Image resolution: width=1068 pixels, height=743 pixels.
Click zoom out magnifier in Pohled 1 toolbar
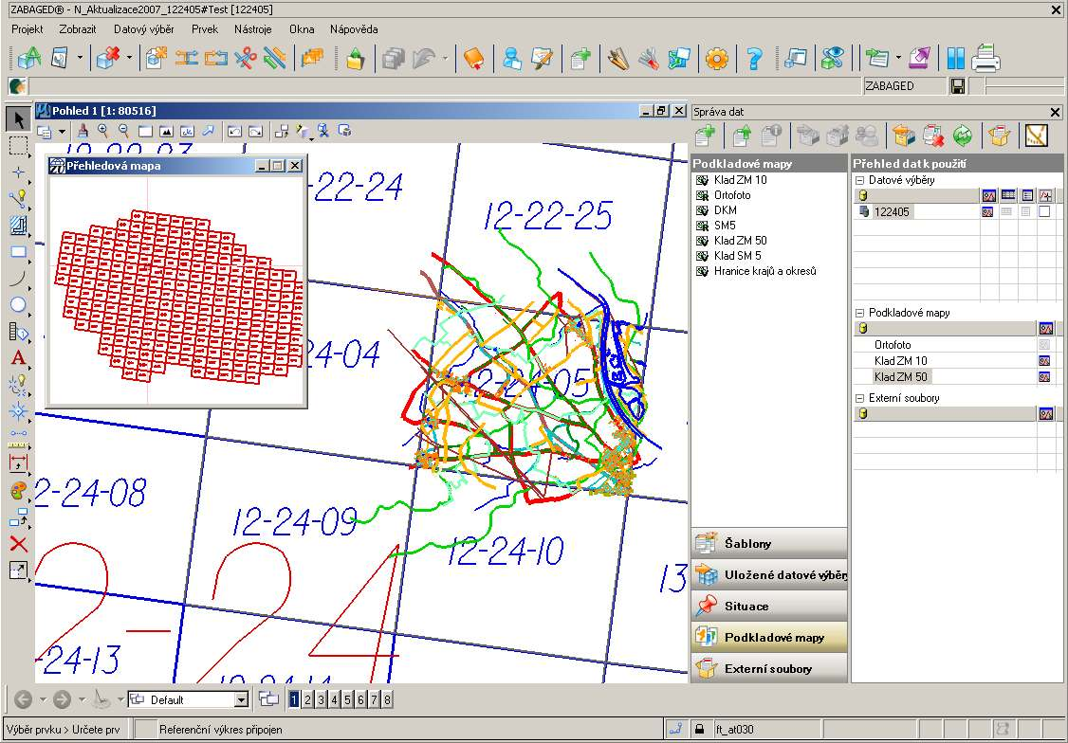click(124, 131)
